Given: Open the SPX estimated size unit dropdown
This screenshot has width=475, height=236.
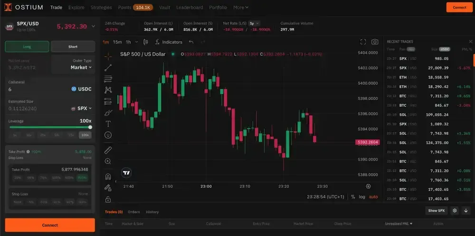Looking at the screenshot, I should tap(81, 108).
